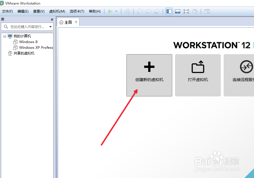The height and width of the screenshot is (178, 254).
Task: Switch to the 主页 home tab
Action: tap(68, 22)
